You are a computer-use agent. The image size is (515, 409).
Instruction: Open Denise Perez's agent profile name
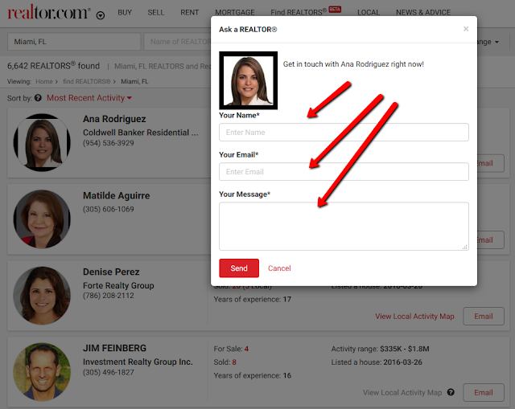[111, 272]
